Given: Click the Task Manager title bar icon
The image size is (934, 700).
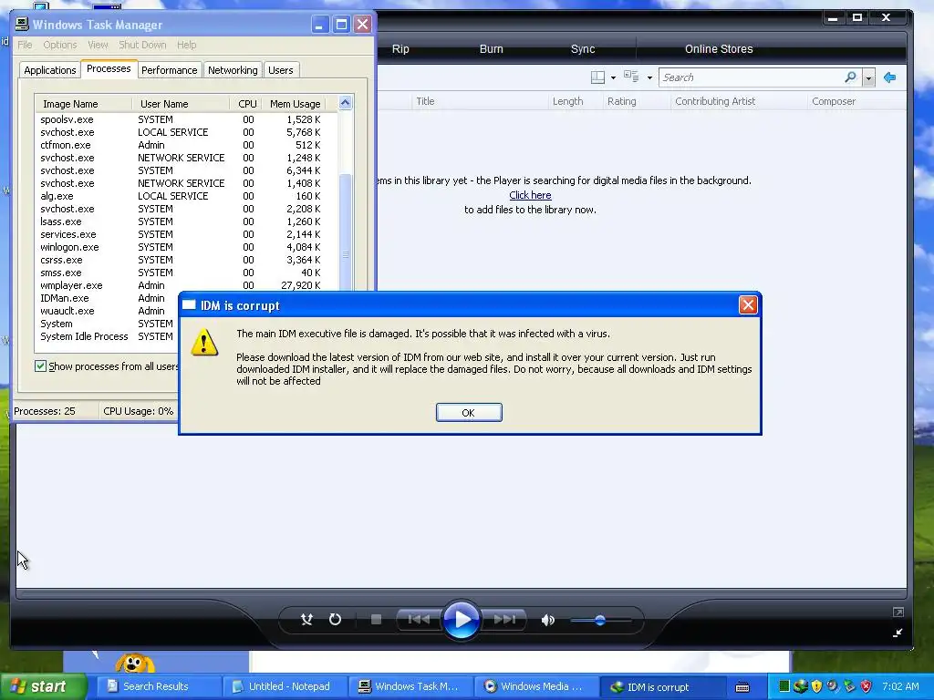Looking at the screenshot, I should click(22, 25).
